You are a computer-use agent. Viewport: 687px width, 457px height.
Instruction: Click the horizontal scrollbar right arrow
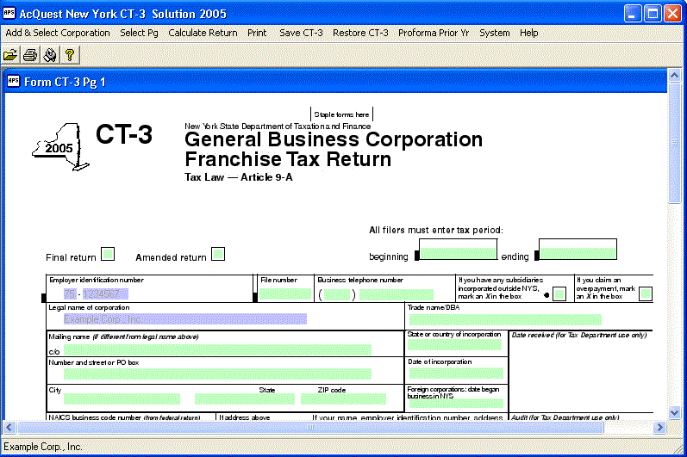click(x=659, y=427)
